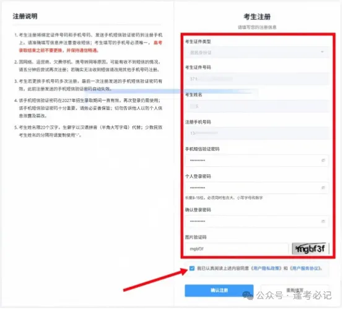
Task: Open the 用户服务协议 link
Action: pyautogui.click(x=306, y=268)
